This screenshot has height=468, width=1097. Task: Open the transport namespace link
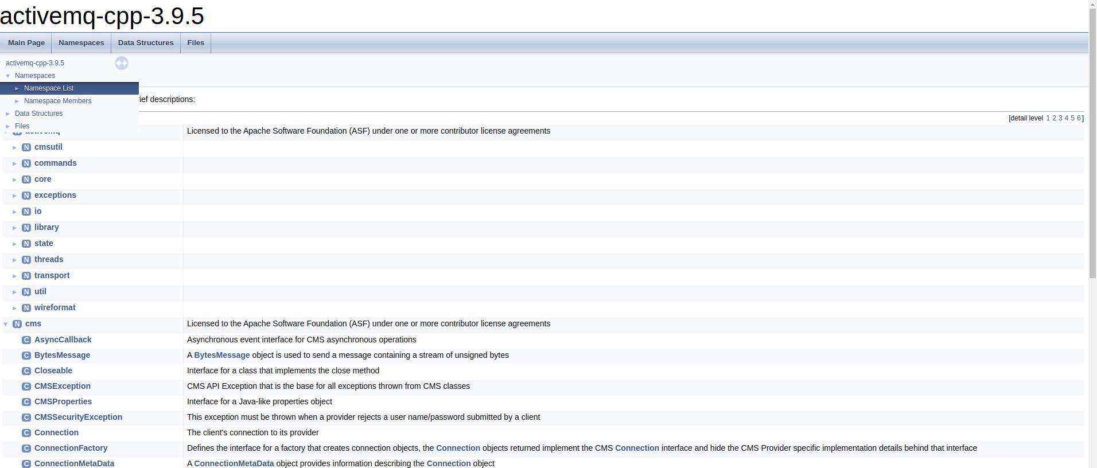(x=52, y=275)
